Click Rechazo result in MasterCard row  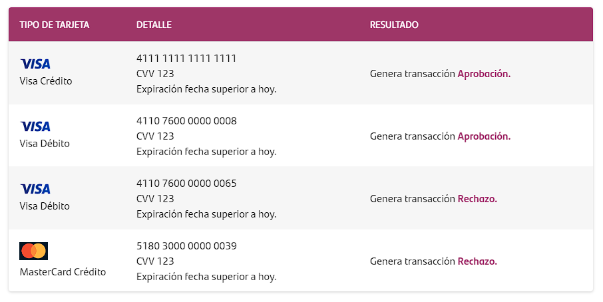click(477, 261)
